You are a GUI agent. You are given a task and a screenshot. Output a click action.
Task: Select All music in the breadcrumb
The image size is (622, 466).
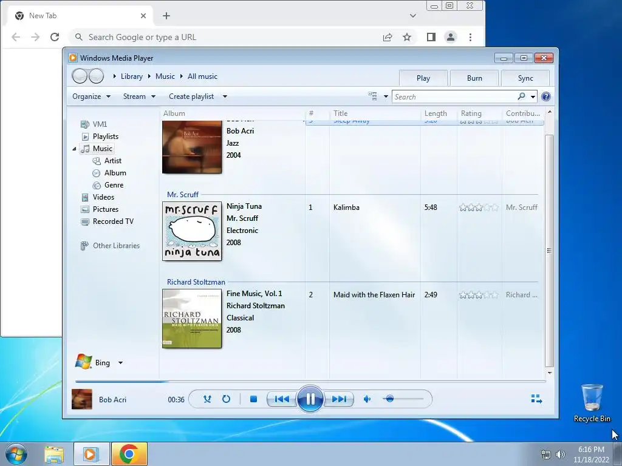(x=202, y=76)
